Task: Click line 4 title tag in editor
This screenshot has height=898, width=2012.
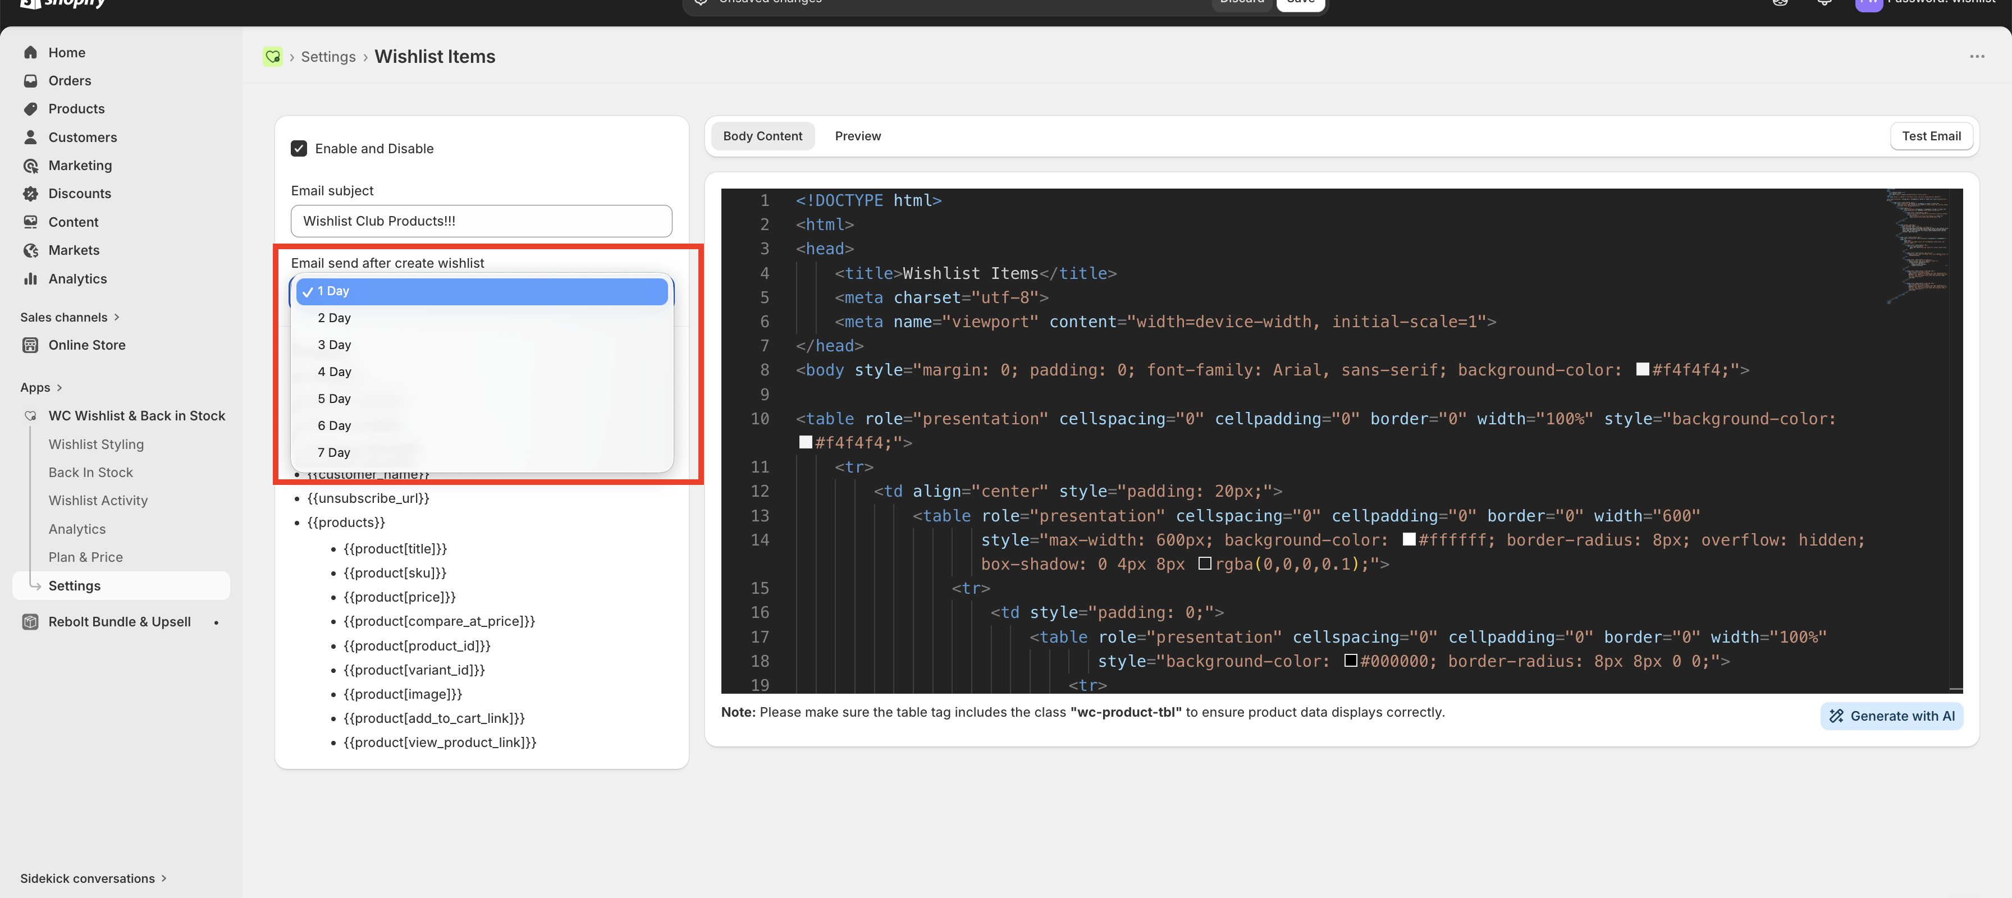Action: click(x=976, y=273)
